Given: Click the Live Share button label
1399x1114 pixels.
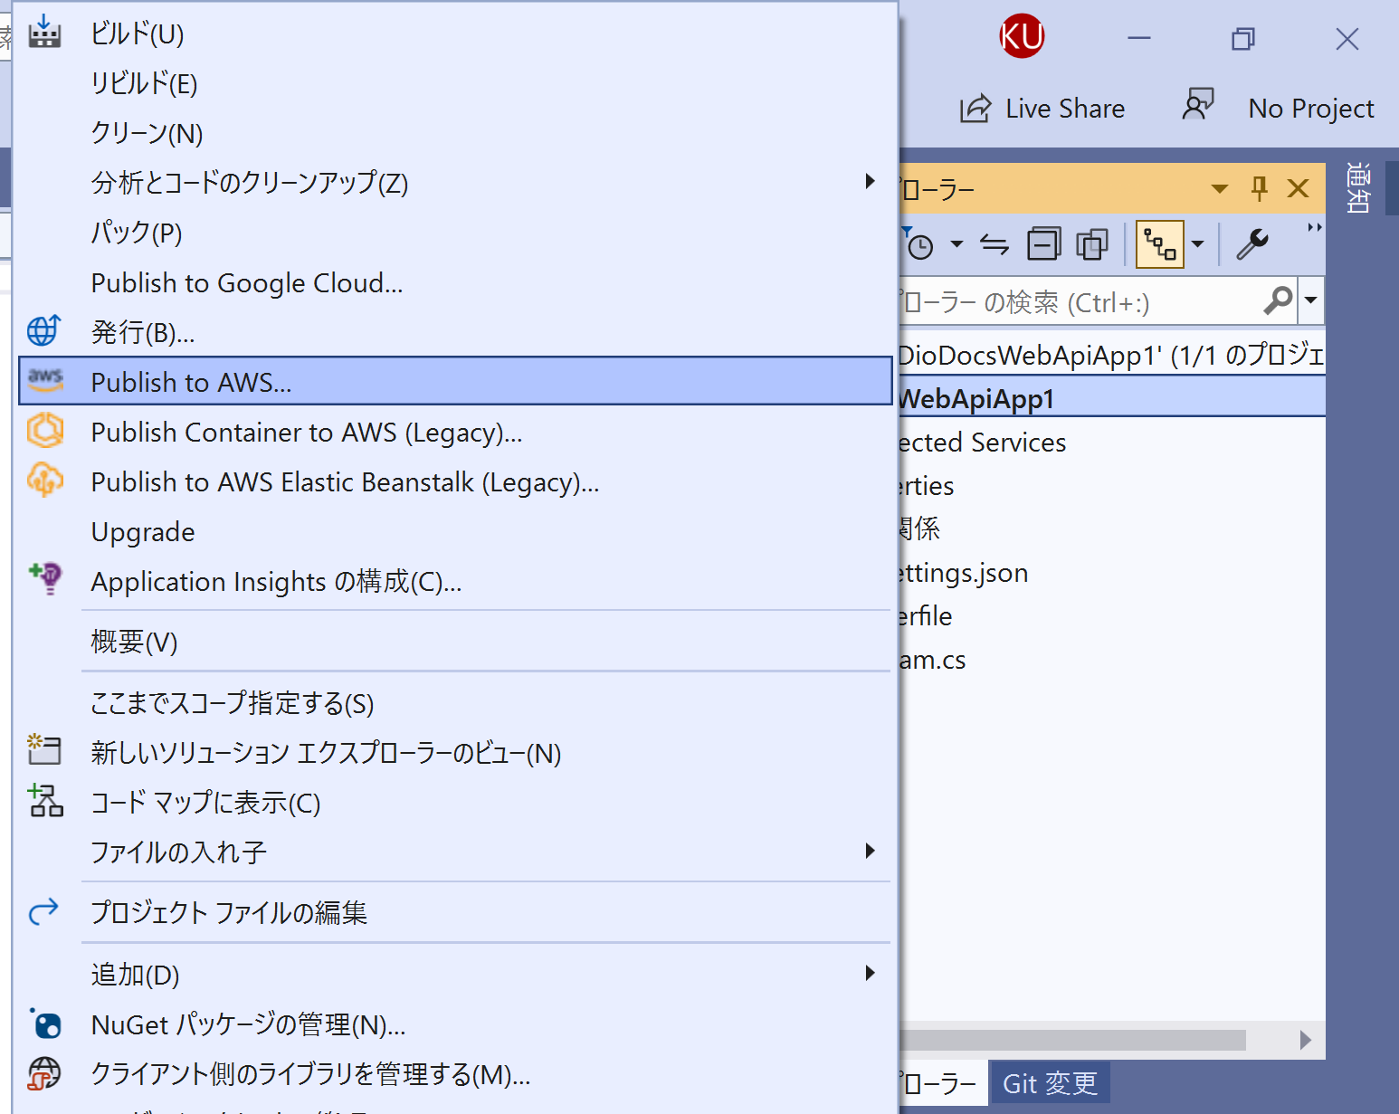Looking at the screenshot, I should (1065, 109).
